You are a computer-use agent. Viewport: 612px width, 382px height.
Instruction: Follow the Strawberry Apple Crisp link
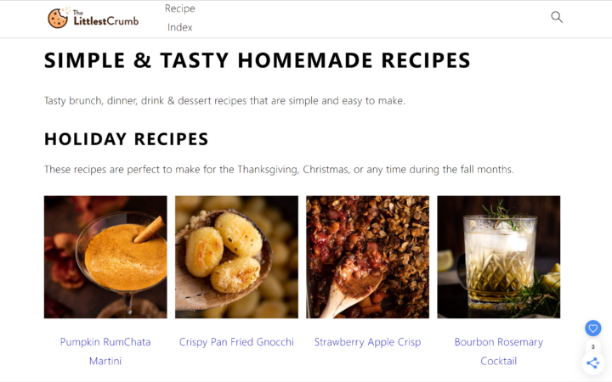(x=368, y=342)
